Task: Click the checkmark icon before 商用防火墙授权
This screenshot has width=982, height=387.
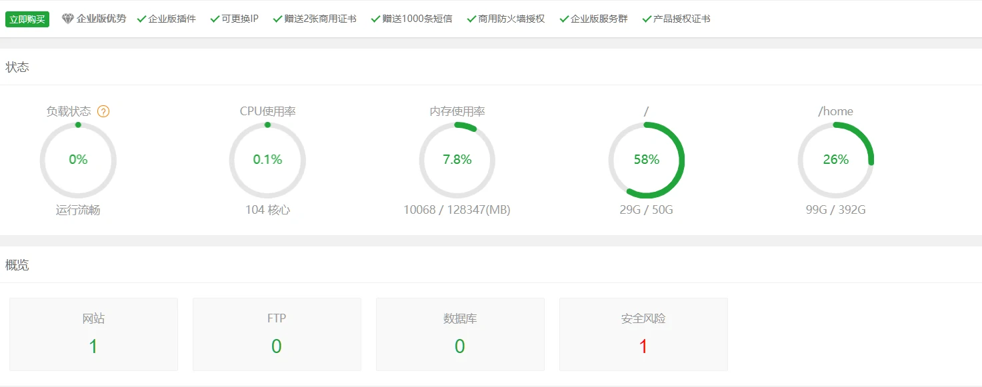Action: click(471, 19)
